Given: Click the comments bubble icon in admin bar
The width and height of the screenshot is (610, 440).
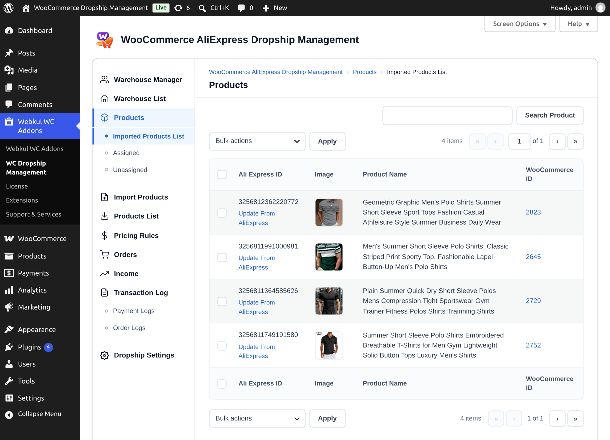Looking at the screenshot, I should pos(241,8).
